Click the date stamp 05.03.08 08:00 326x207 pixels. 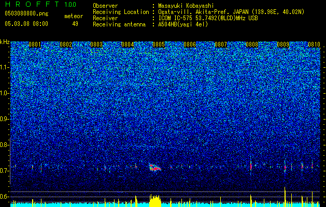pyautogui.click(x=26, y=24)
